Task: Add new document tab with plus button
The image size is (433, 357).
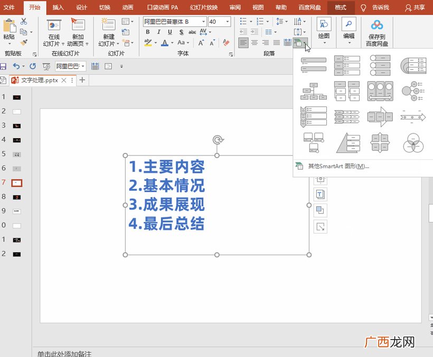Action: pyautogui.click(x=82, y=80)
